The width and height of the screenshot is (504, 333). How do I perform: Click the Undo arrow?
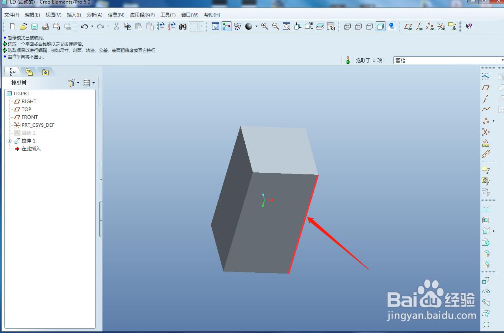[84, 26]
